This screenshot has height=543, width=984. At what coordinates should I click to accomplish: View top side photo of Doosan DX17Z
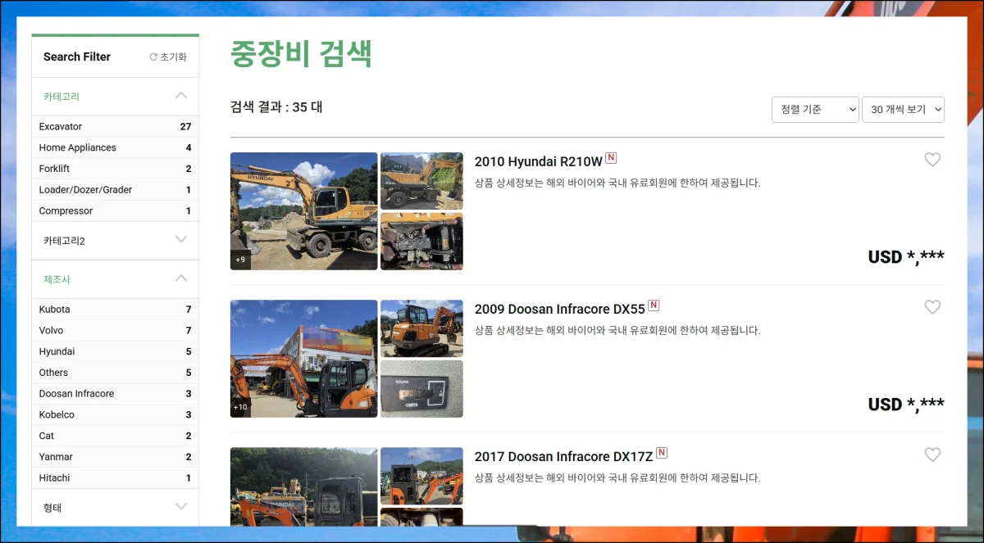[x=421, y=476]
